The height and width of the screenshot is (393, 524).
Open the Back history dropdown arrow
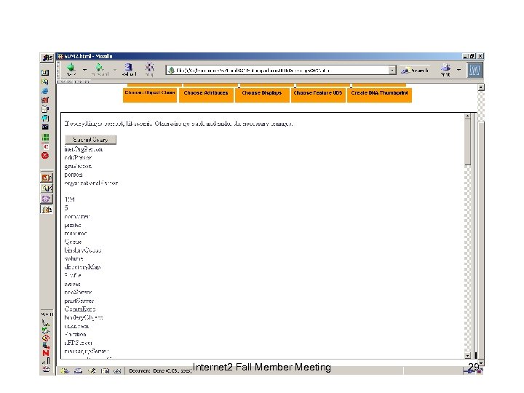click(84, 70)
